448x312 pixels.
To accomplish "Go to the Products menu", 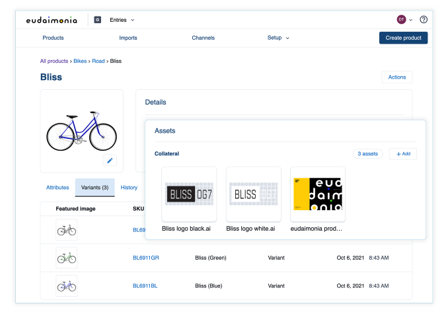I will pos(53,38).
